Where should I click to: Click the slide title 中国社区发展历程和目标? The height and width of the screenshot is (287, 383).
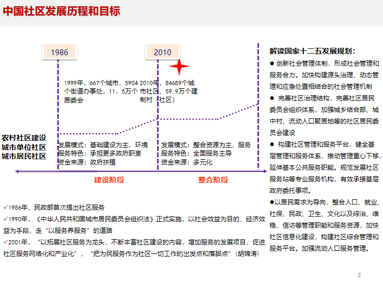pyautogui.click(x=61, y=12)
